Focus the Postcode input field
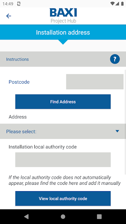Screen dimensions: 126x224 tap(95, 82)
